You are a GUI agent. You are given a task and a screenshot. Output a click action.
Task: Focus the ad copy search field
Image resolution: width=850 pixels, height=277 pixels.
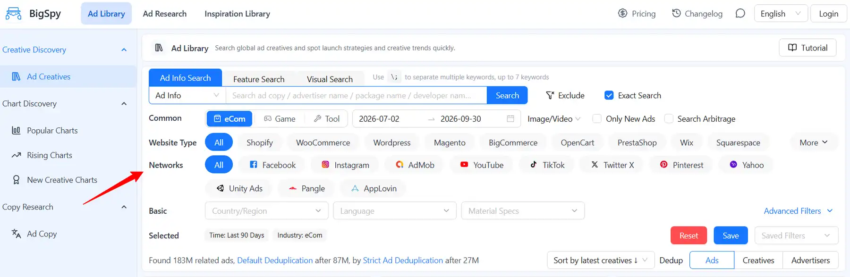[357, 95]
